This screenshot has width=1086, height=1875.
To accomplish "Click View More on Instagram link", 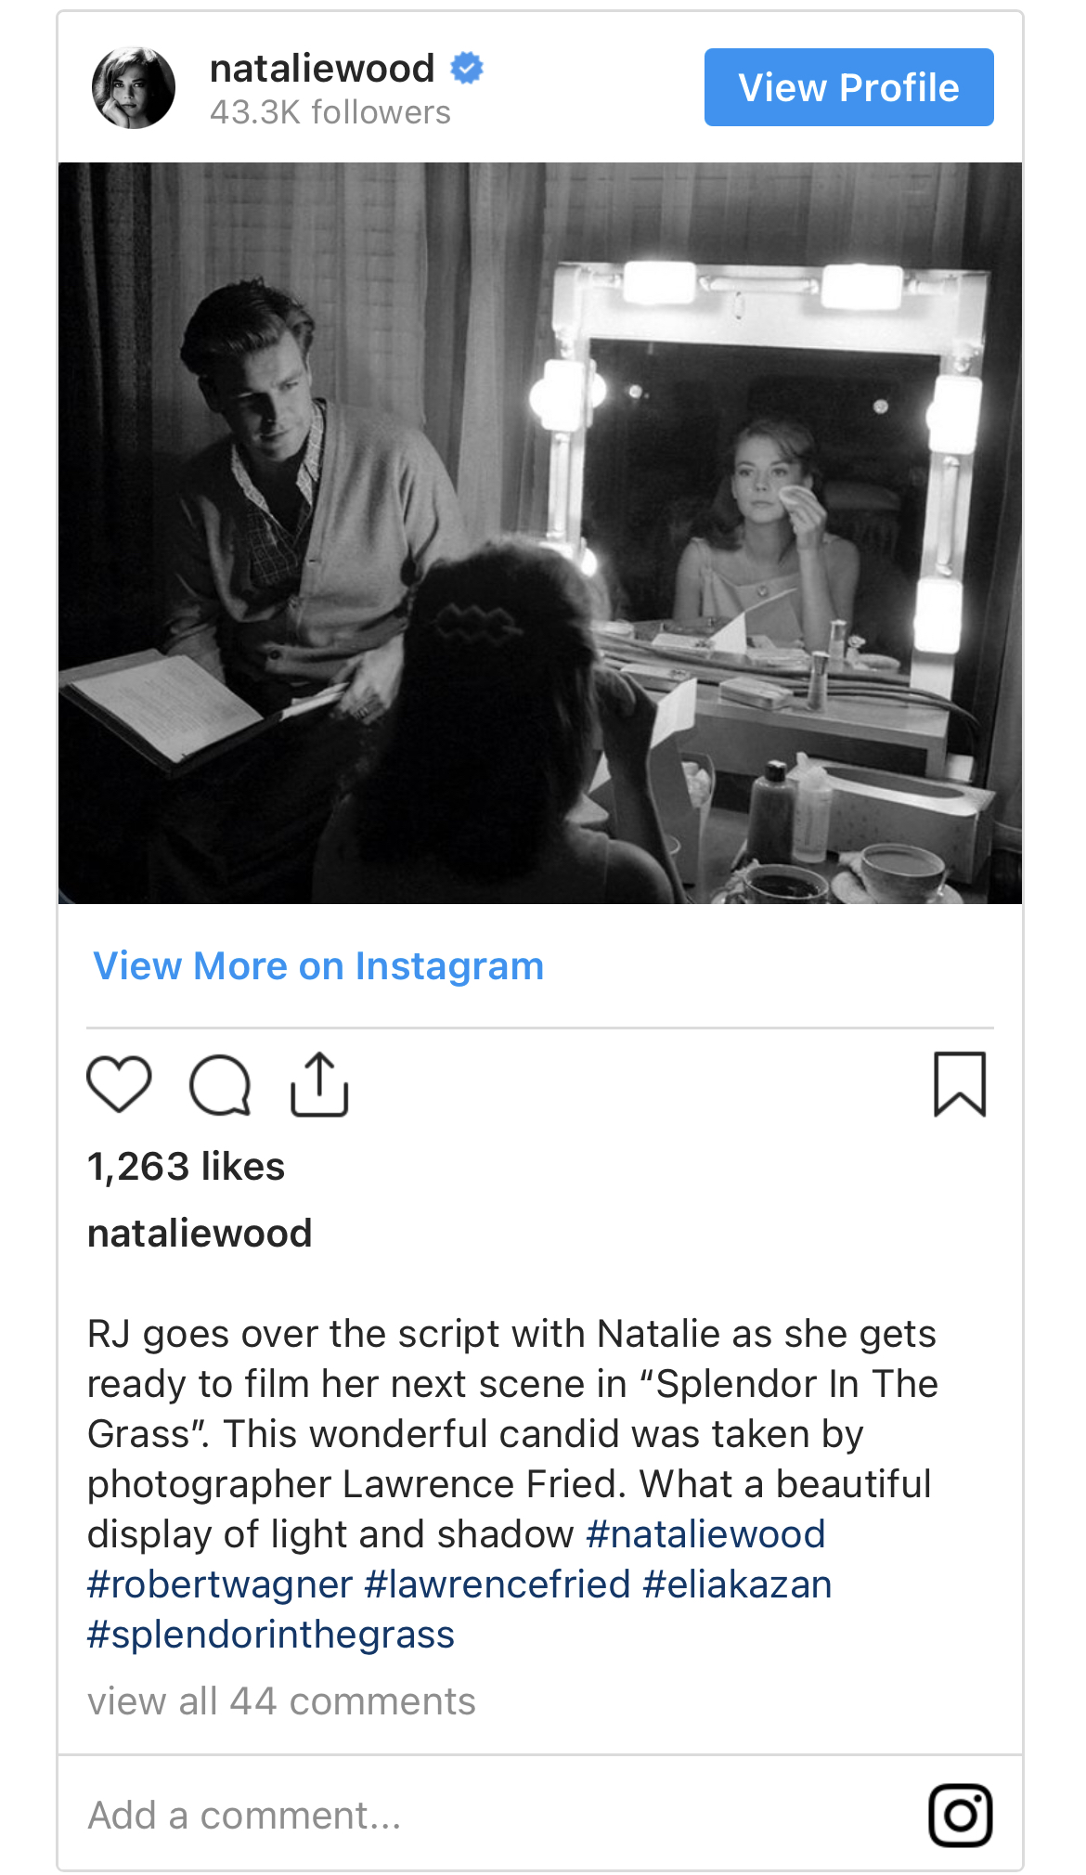I will (x=318, y=966).
